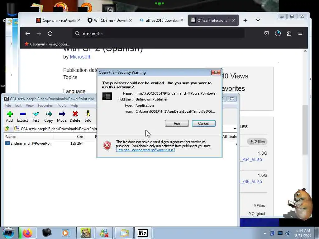319x239 pixels.
Task: Close the office 2010 download tab
Action: tap(182, 20)
